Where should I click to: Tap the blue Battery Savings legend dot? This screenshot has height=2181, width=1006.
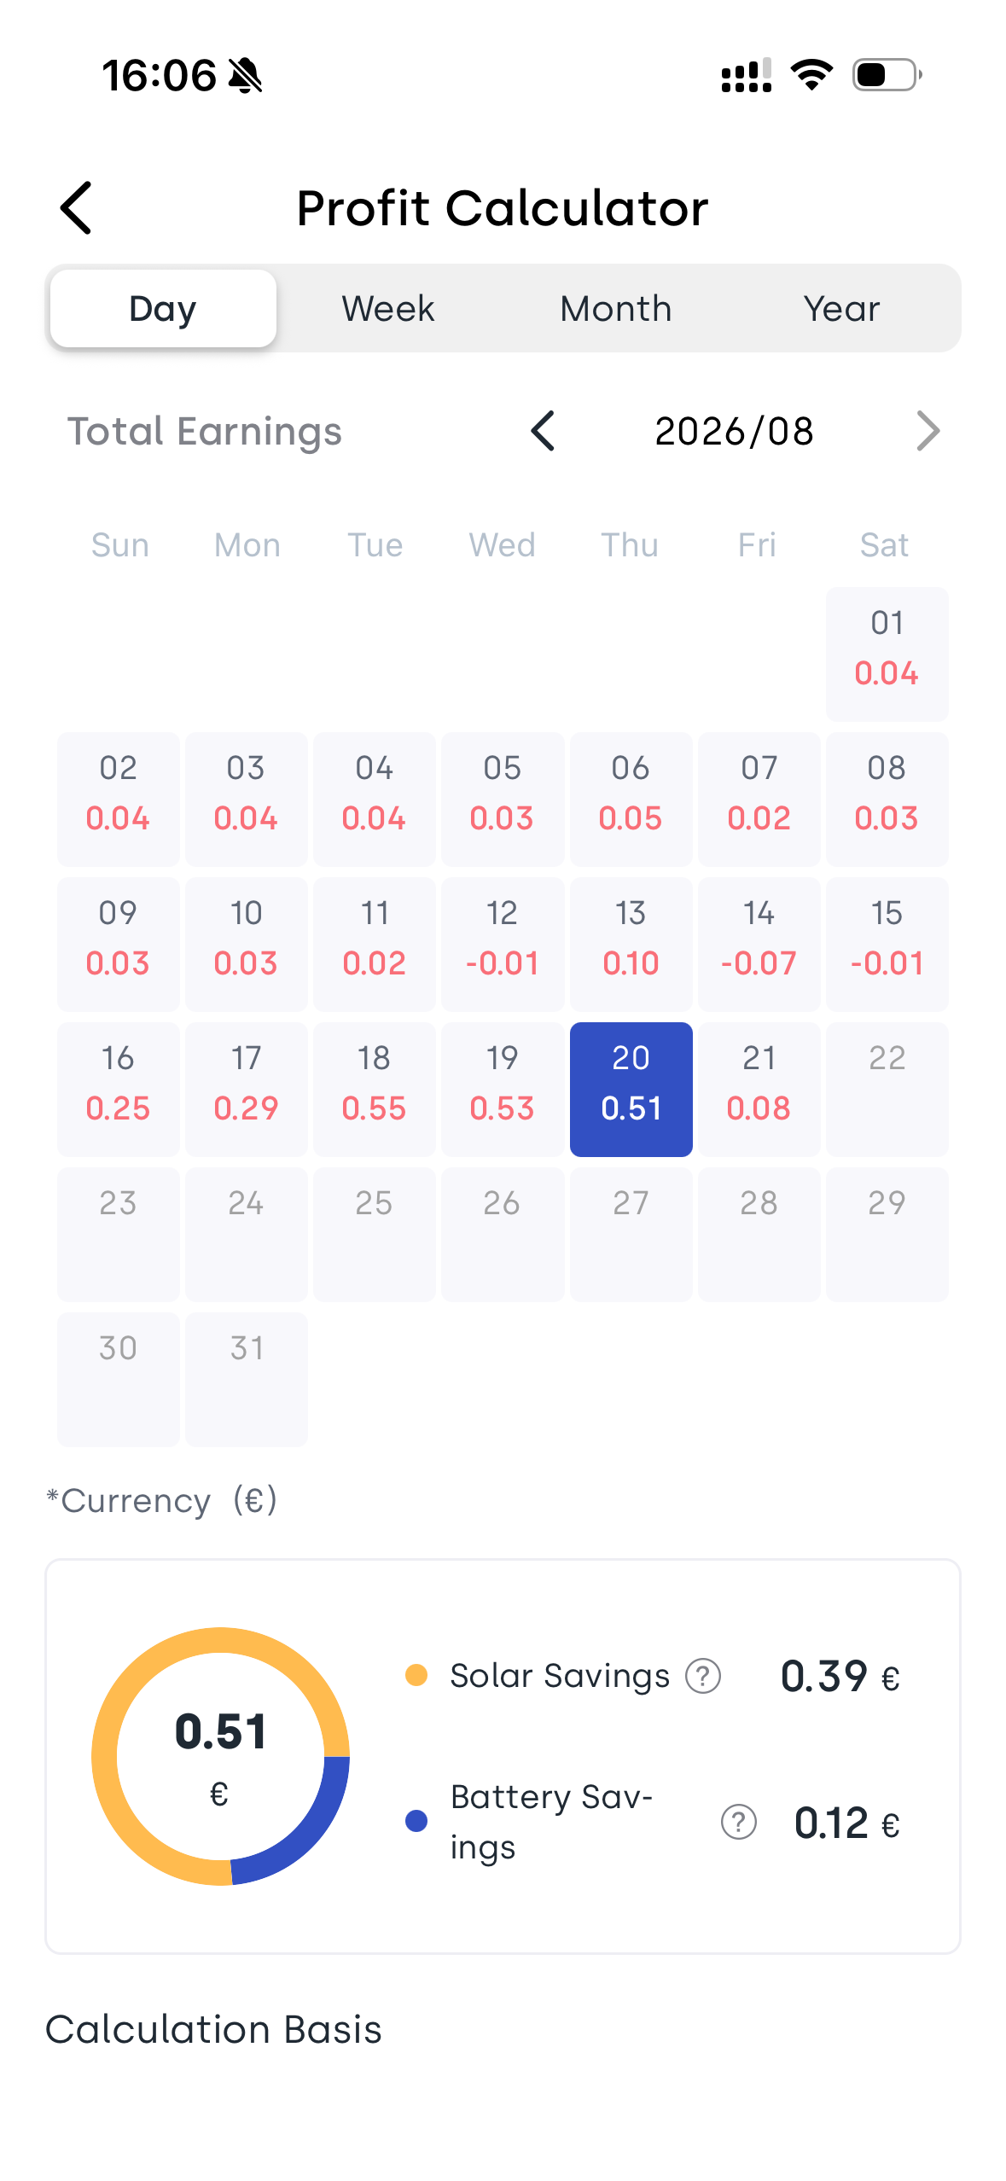coord(416,1821)
